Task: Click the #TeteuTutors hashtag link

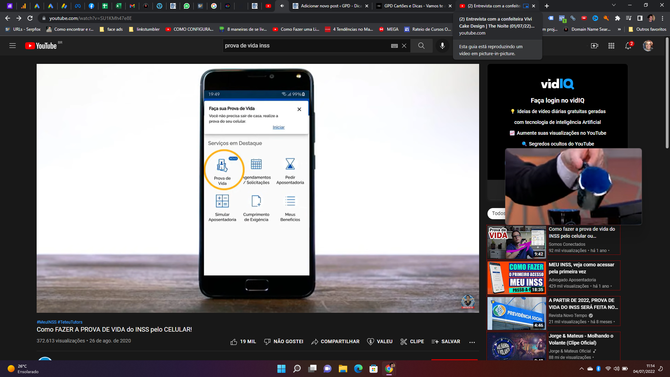Action: pos(70,322)
